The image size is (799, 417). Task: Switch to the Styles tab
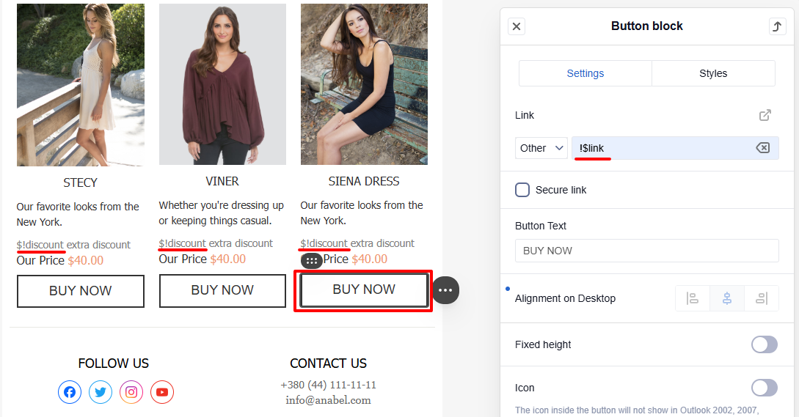[713, 73]
